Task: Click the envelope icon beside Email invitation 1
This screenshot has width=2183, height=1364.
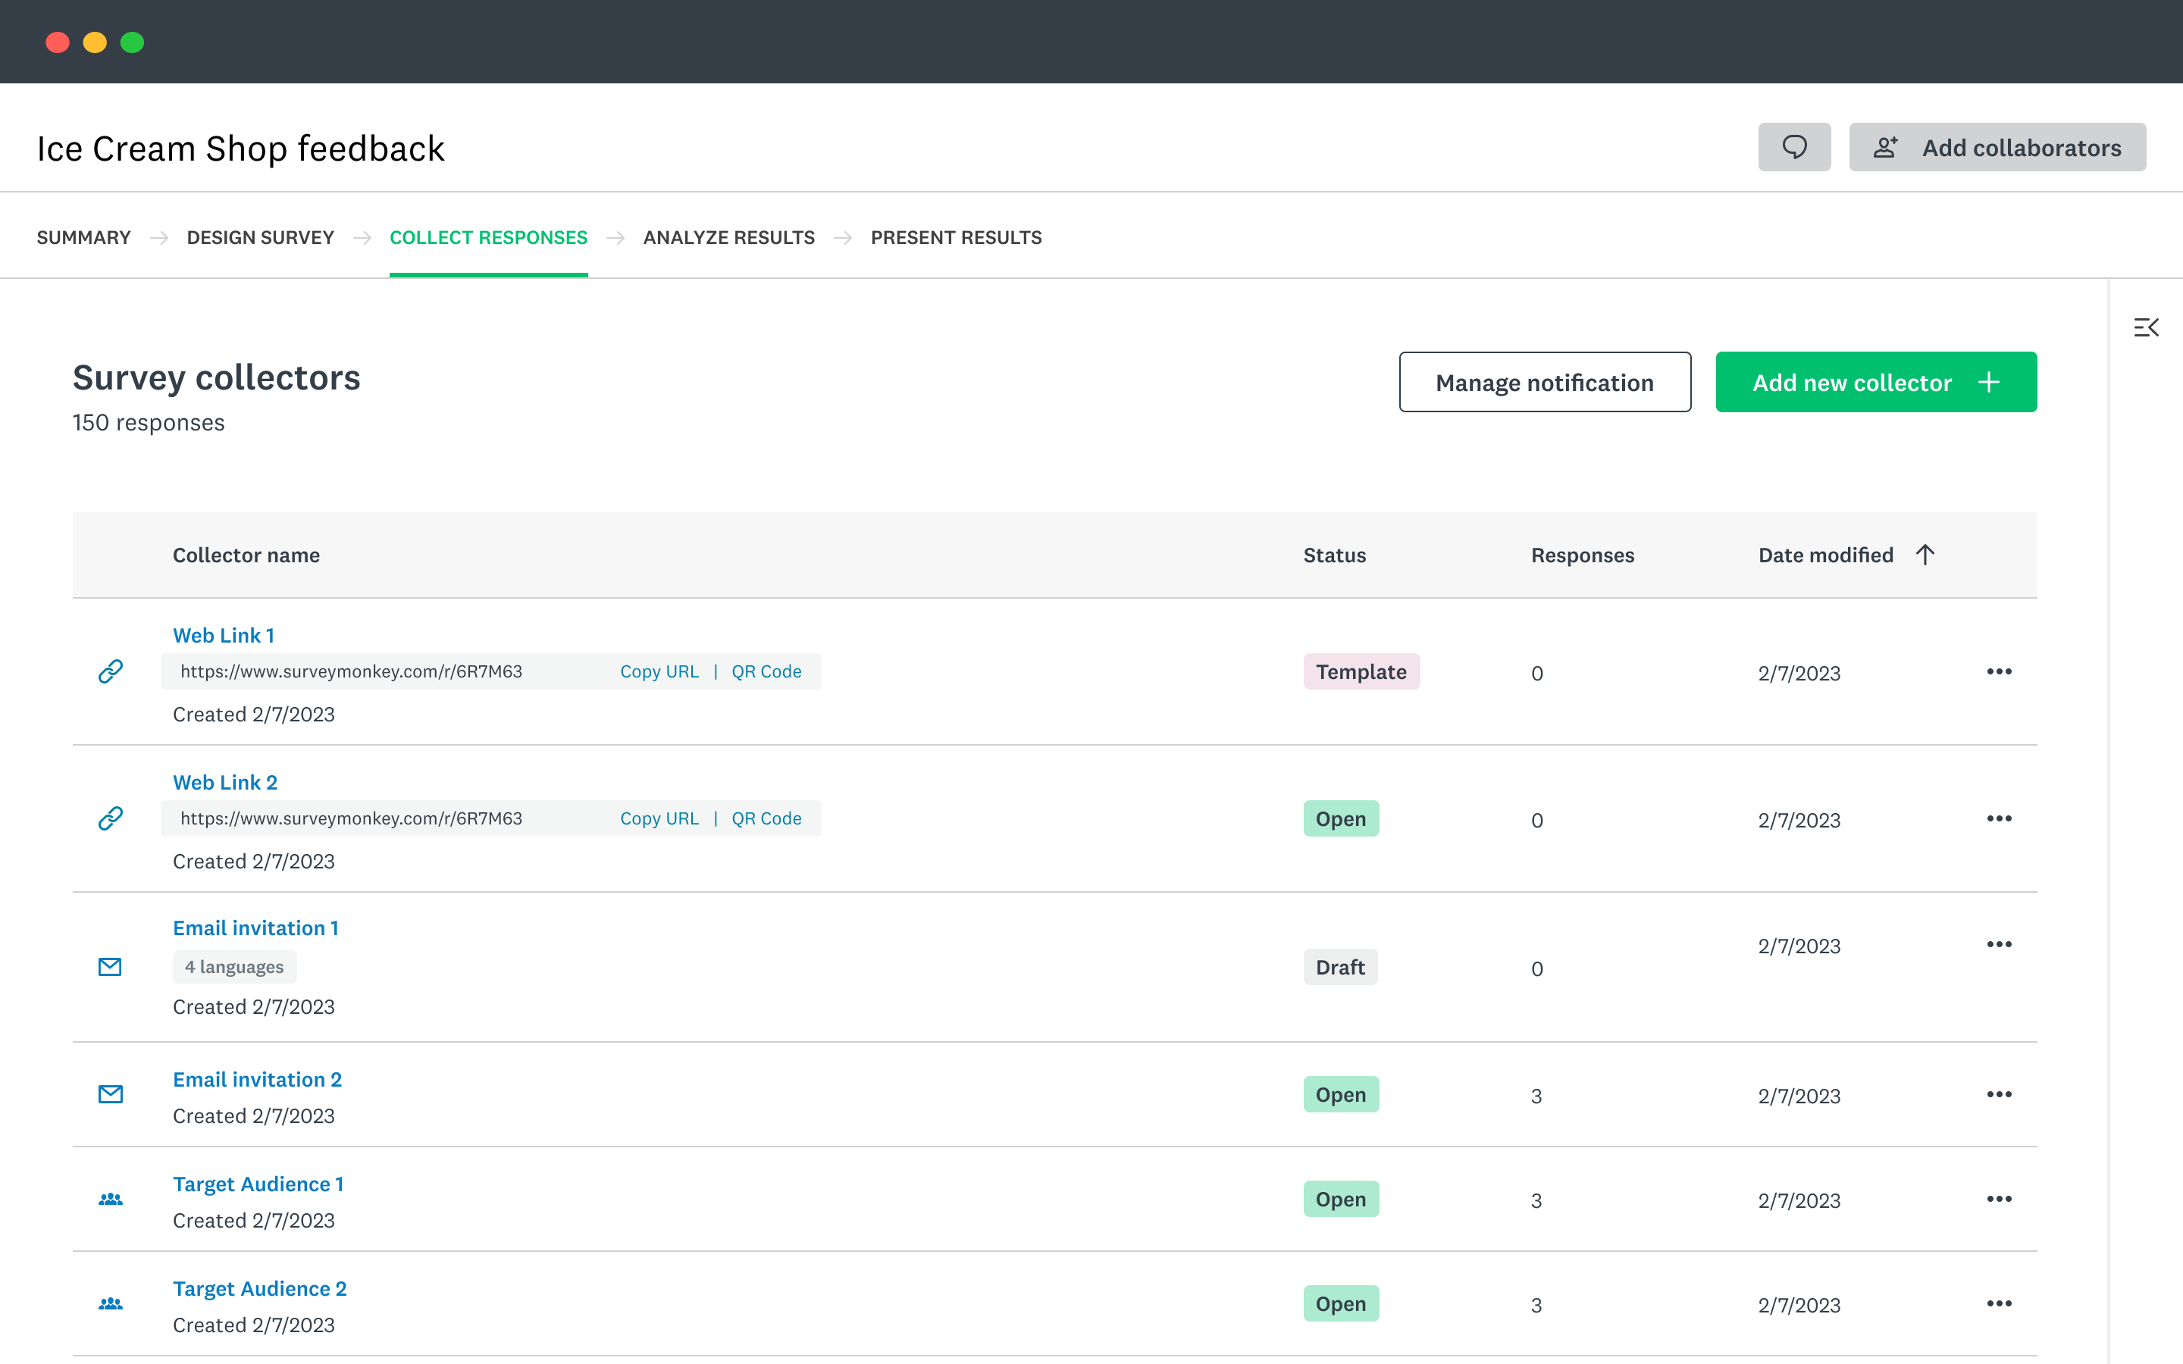Action: point(110,967)
